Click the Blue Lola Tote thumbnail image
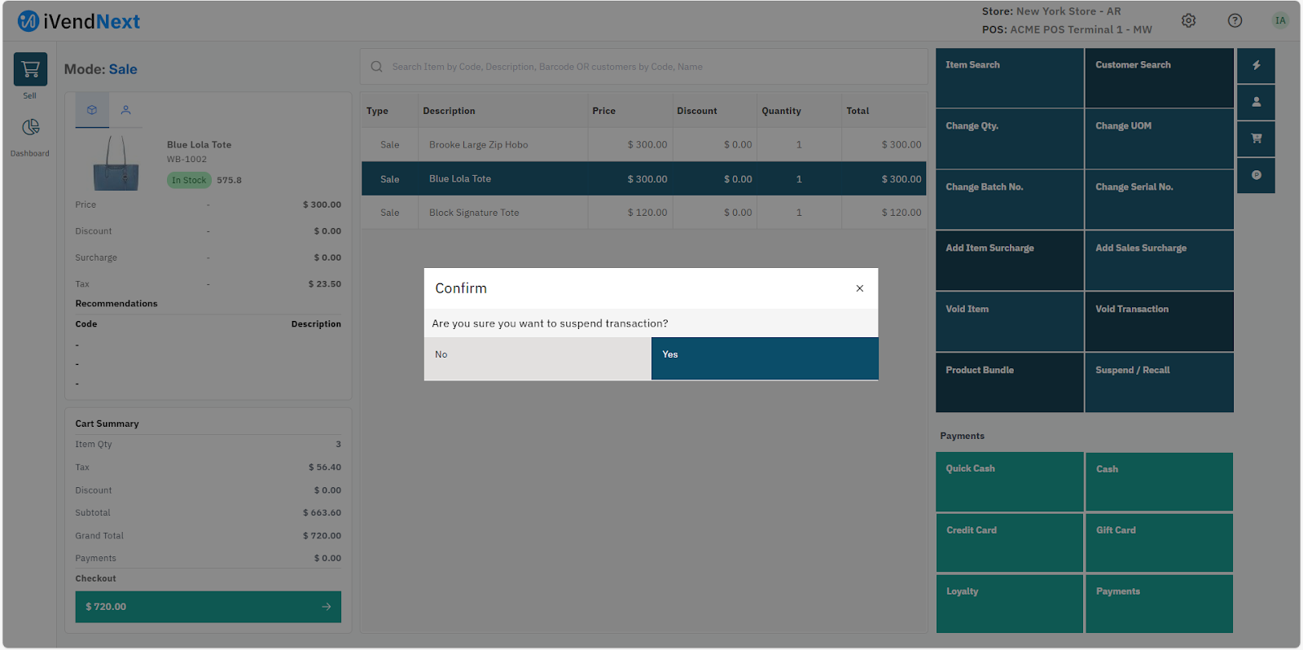 pyautogui.click(x=116, y=163)
